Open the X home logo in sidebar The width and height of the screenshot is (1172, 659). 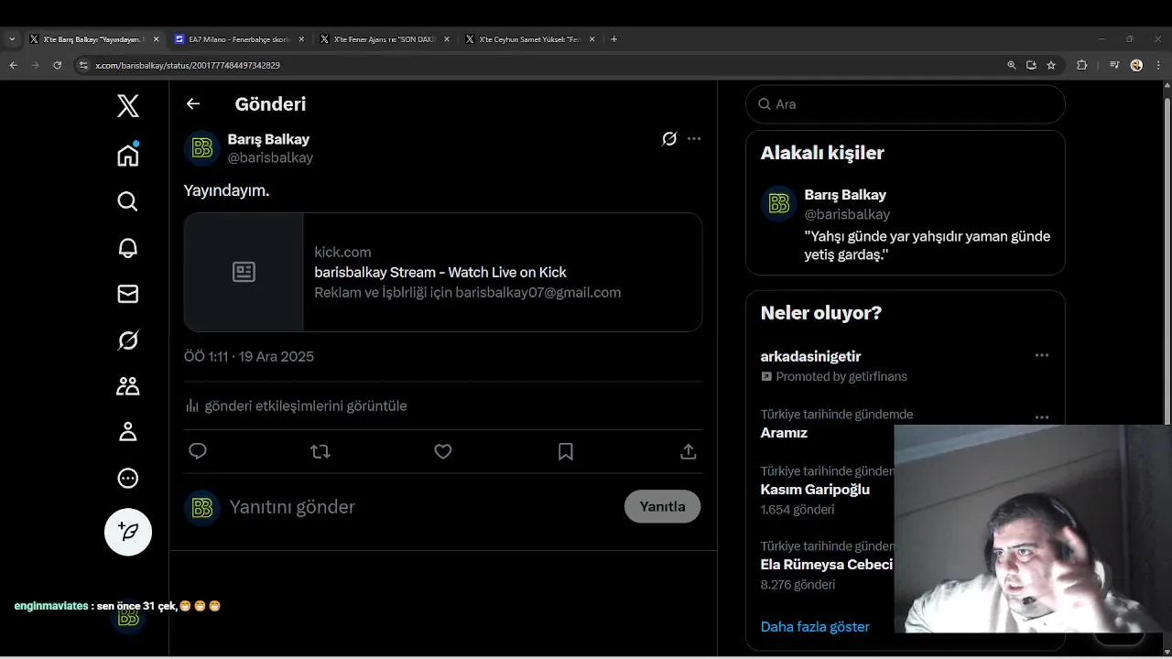pos(128,106)
